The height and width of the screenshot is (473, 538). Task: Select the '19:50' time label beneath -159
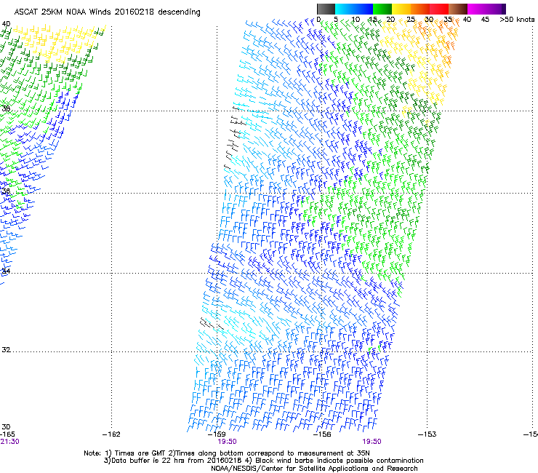click(227, 442)
